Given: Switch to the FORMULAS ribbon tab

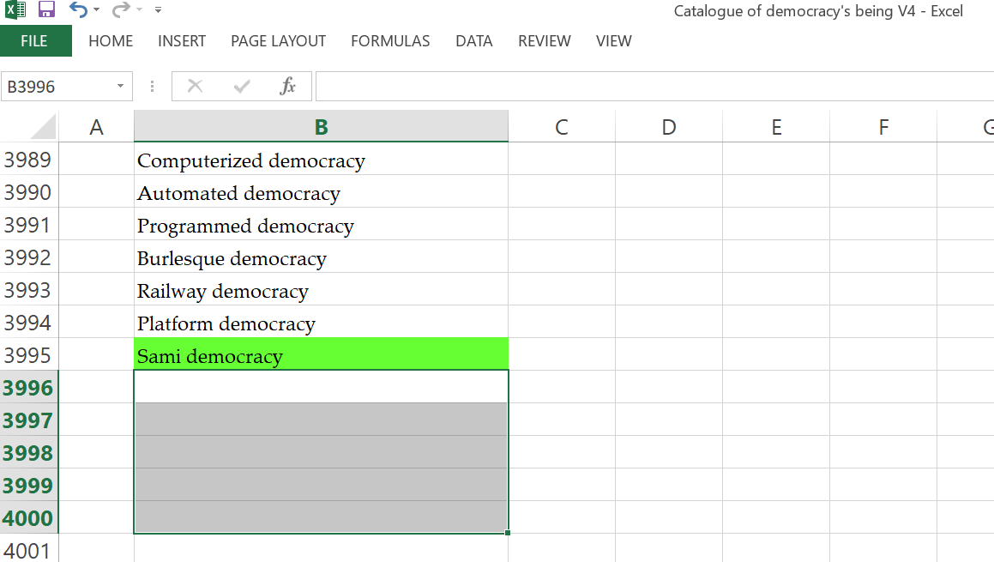Looking at the screenshot, I should coord(390,41).
